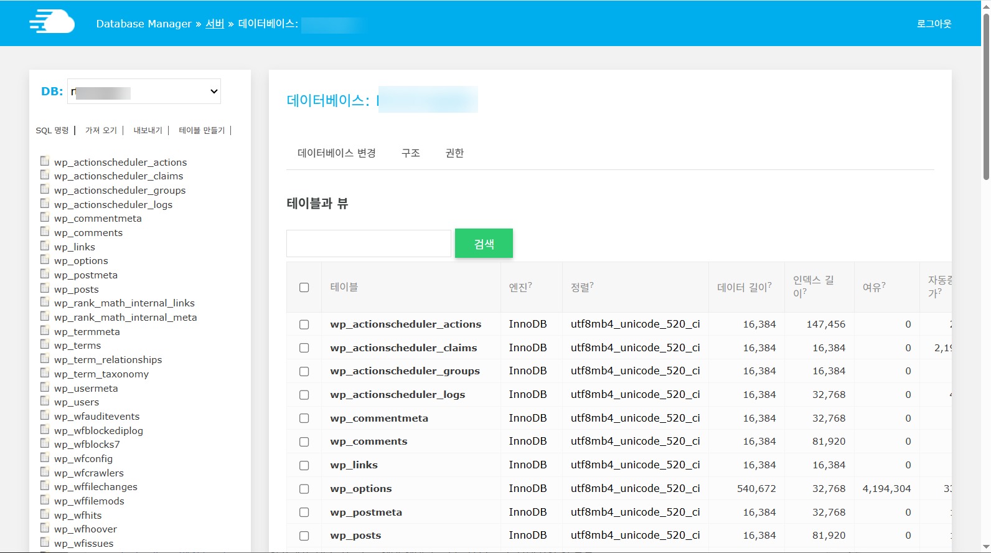
Task: Click the table icon beside wp_links in sidebar
Action: (45, 245)
